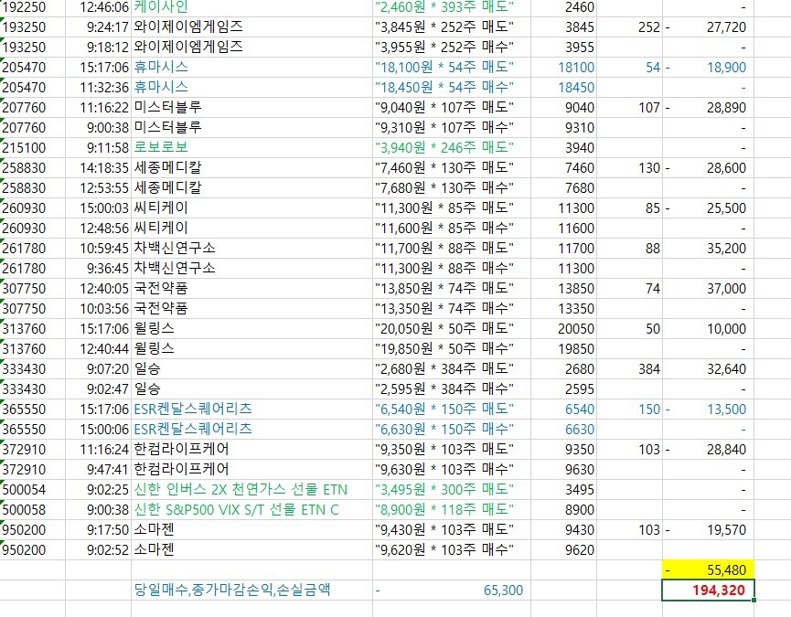Click the cell "2,595원 * 384주 매수"
Screen dimensions: 791x617
(x=452, y=389)
